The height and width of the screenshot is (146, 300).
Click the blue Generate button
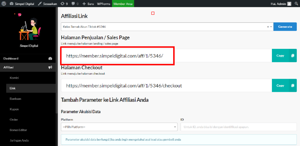coord(285,27)
